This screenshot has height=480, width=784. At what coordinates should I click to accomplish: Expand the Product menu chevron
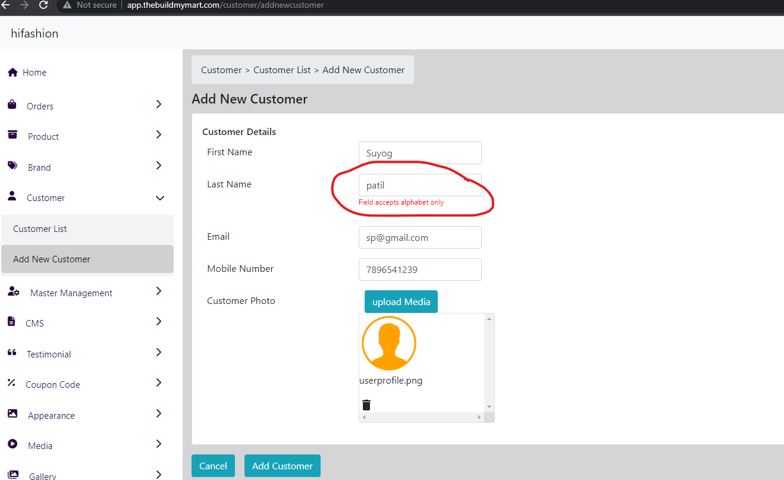159,135
